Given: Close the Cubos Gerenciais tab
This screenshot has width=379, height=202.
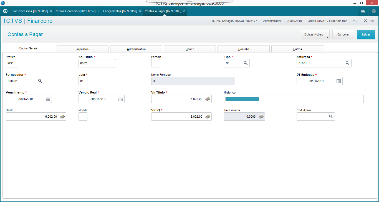Looking at the screenshot, I should tap(98, 11).
